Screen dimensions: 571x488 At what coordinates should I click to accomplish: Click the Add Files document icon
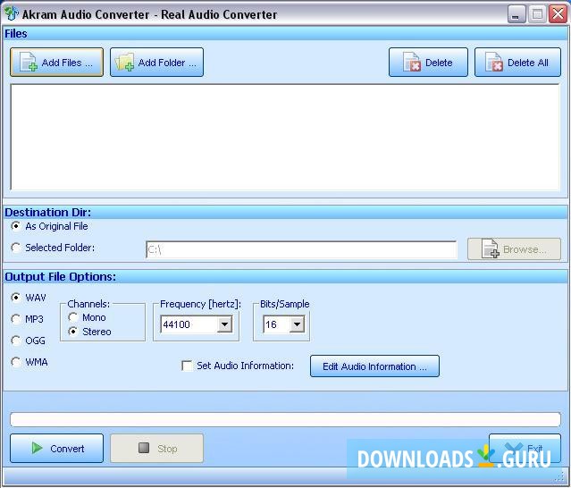(29, 62)
